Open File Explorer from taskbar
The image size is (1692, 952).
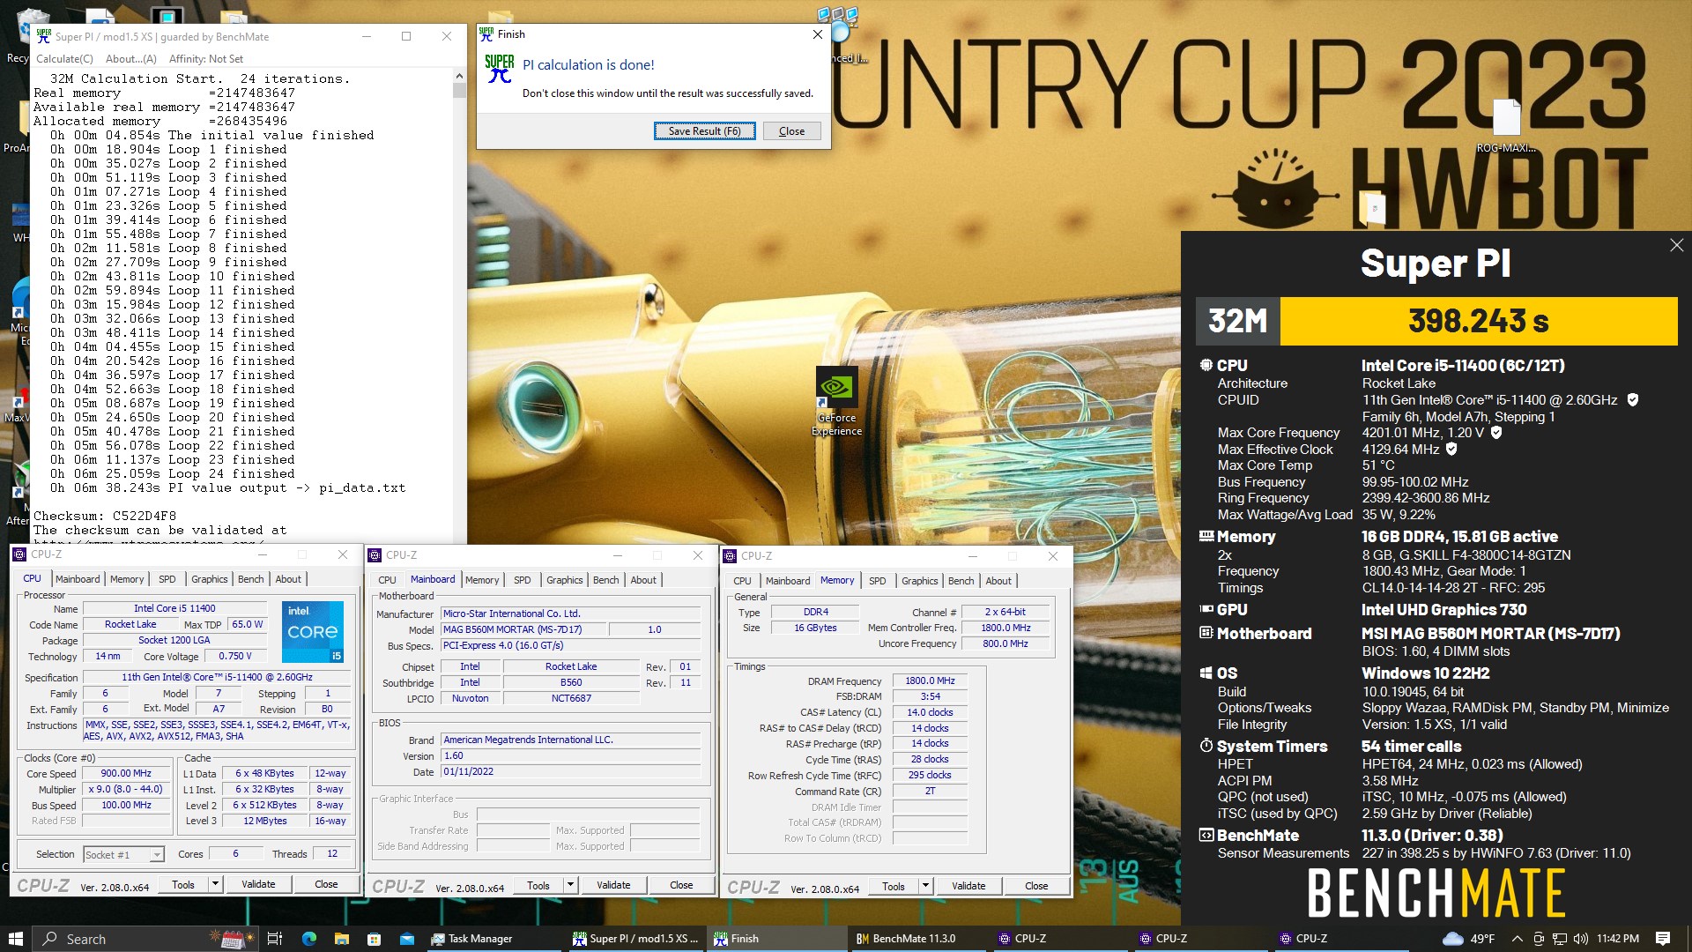(341, 939)
